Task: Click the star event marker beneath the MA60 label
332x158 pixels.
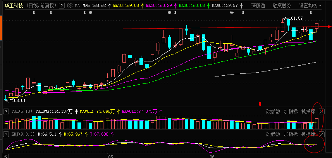Action: 232,13
